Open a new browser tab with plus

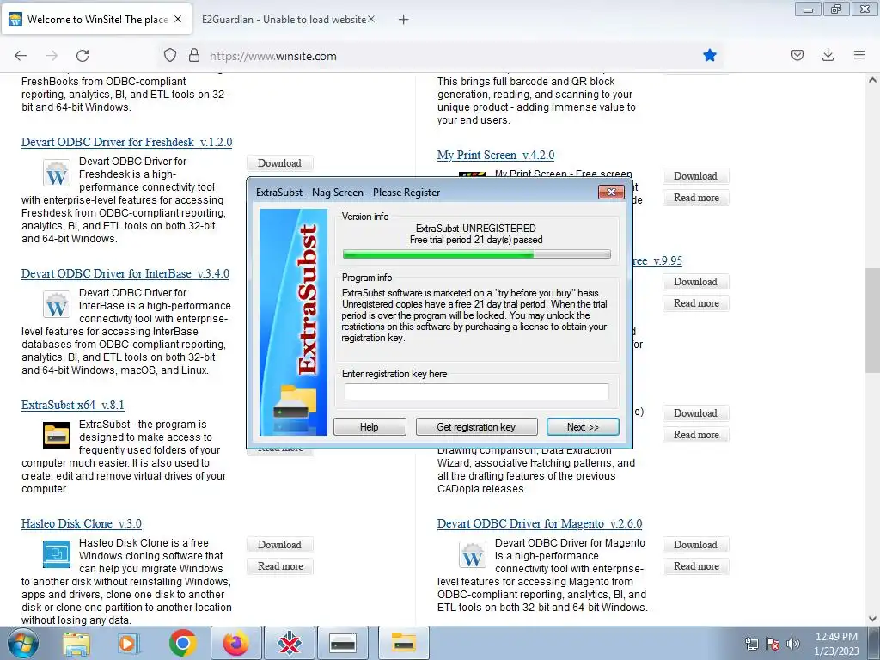[x=404, y=20]
